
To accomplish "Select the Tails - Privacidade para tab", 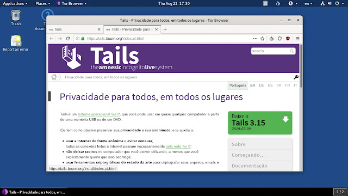I will coord(132,29).
